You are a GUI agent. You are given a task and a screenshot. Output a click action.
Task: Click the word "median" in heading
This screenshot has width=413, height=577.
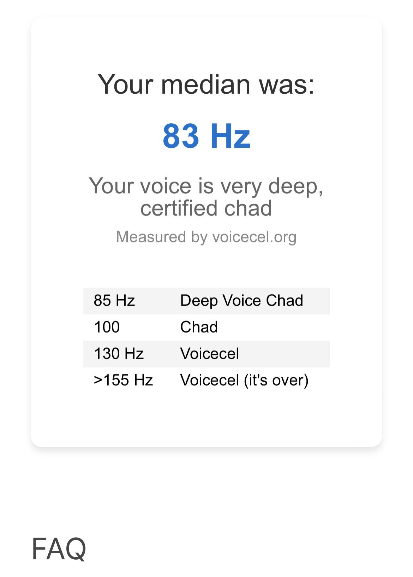pyautogui.click(x=206, y=84)
